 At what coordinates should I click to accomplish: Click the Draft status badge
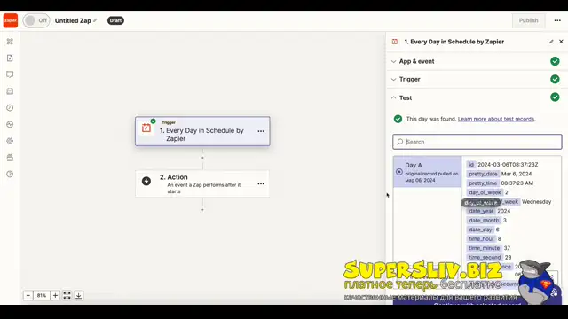pos(115,20)
